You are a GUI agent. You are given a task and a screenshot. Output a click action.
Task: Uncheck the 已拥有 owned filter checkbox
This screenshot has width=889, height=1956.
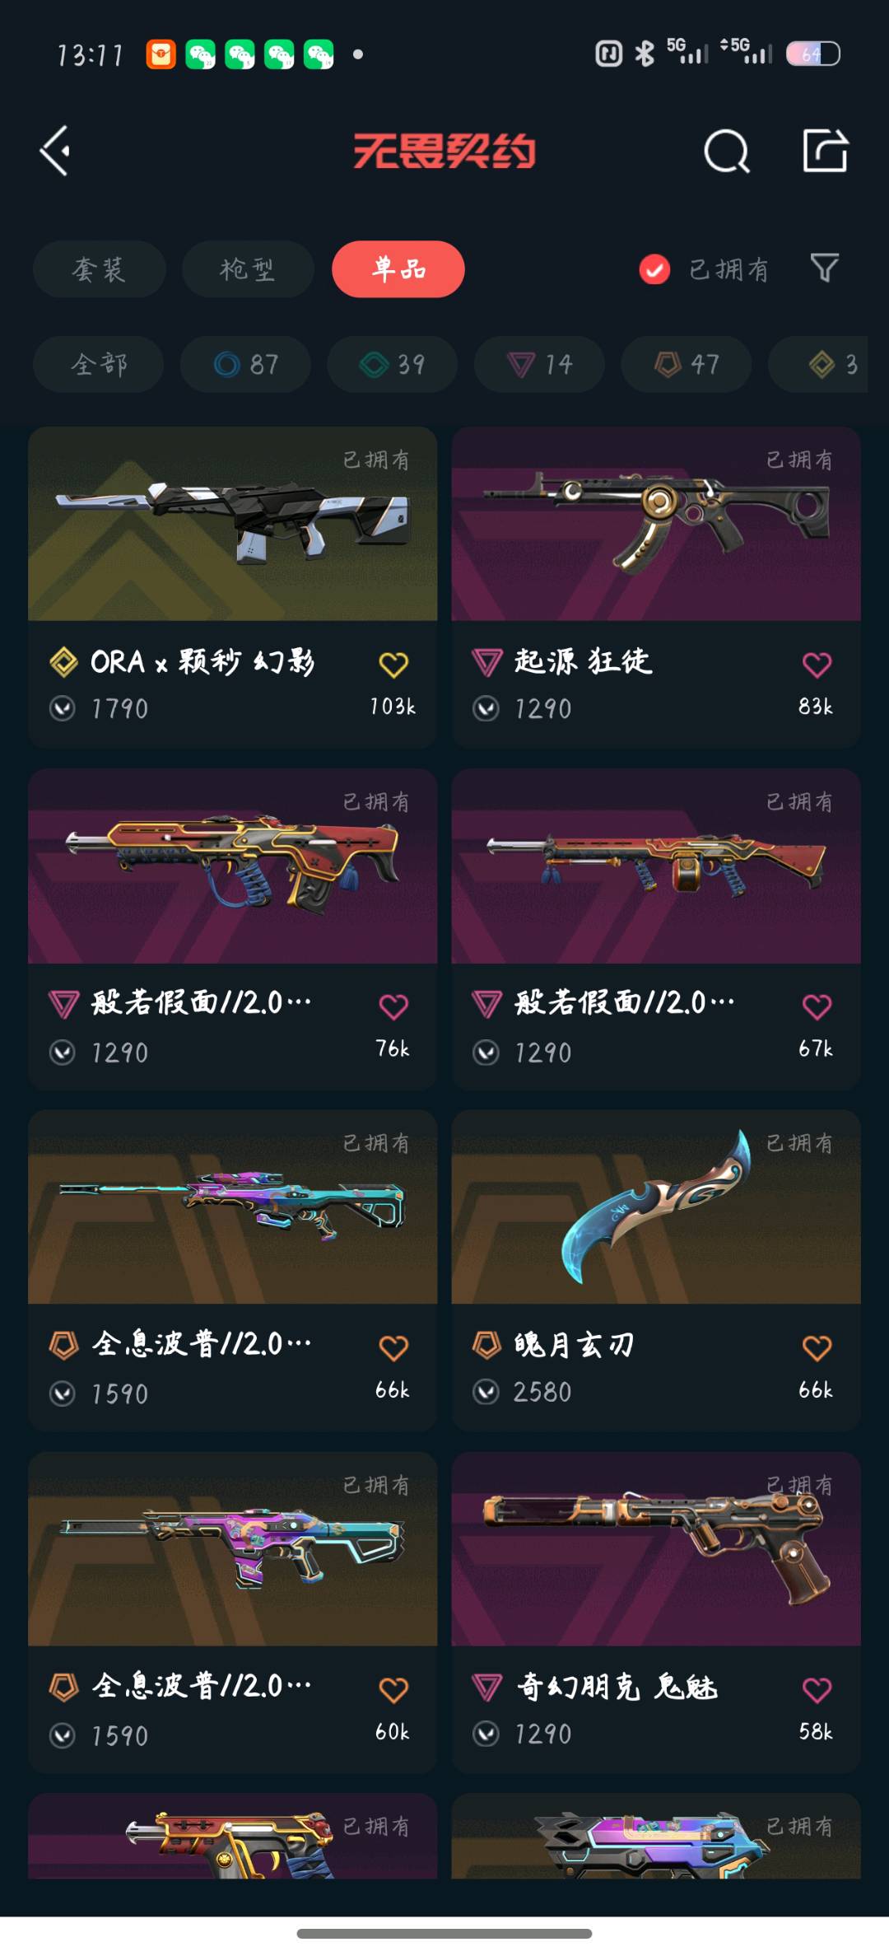(x=654, y=268)
